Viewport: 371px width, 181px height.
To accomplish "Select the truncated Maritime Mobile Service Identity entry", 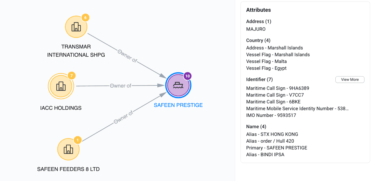I will tap(297, 109).
